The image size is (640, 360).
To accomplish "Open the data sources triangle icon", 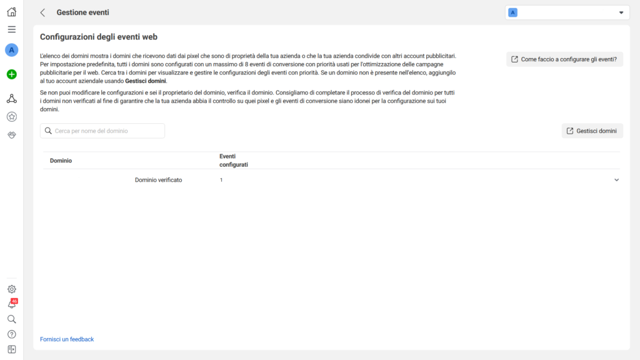I will pyautogui.click(x=11, y=98).
